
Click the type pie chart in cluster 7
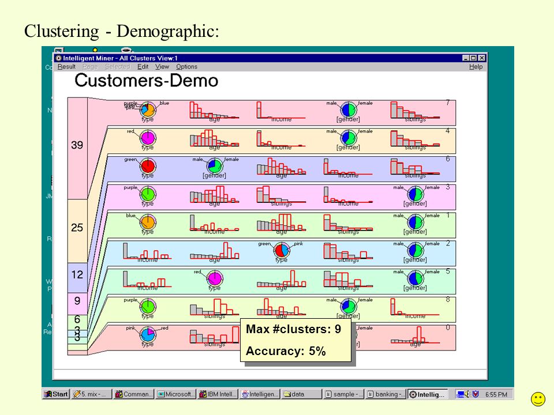tap(148, 110)
